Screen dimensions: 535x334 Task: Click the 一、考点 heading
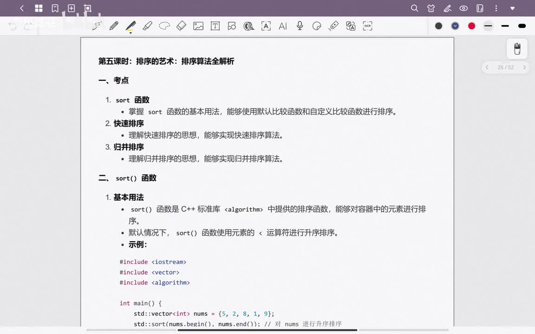pos(114,80)
